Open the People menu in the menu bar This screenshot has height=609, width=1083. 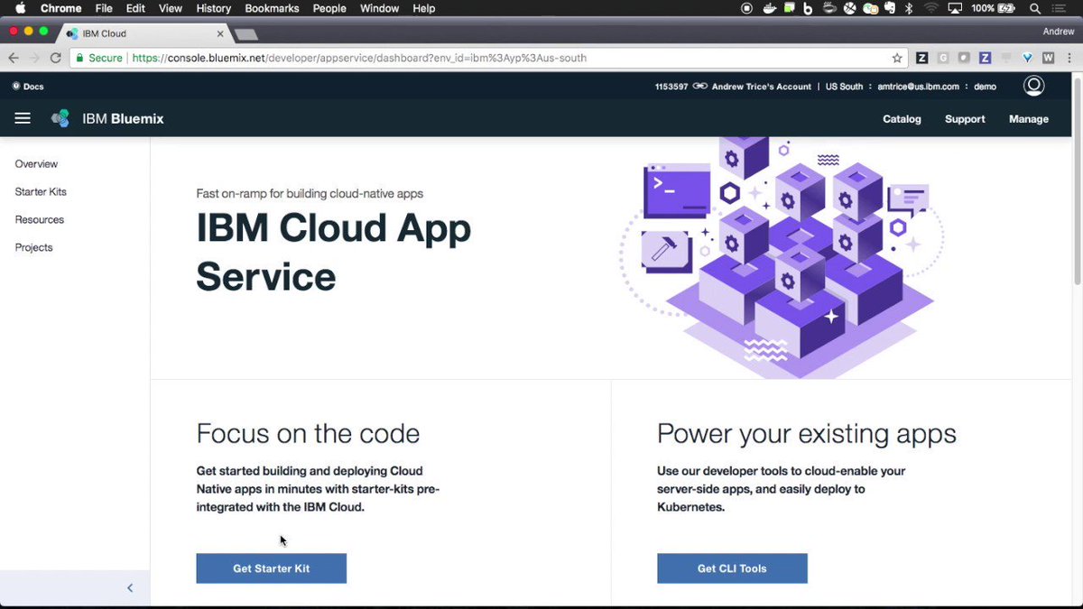(x=329, y=8)
